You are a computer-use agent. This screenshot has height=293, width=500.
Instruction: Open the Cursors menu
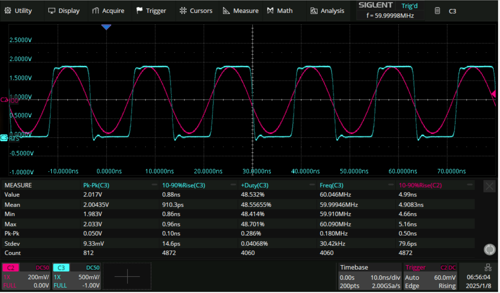(x=196, y=11)
